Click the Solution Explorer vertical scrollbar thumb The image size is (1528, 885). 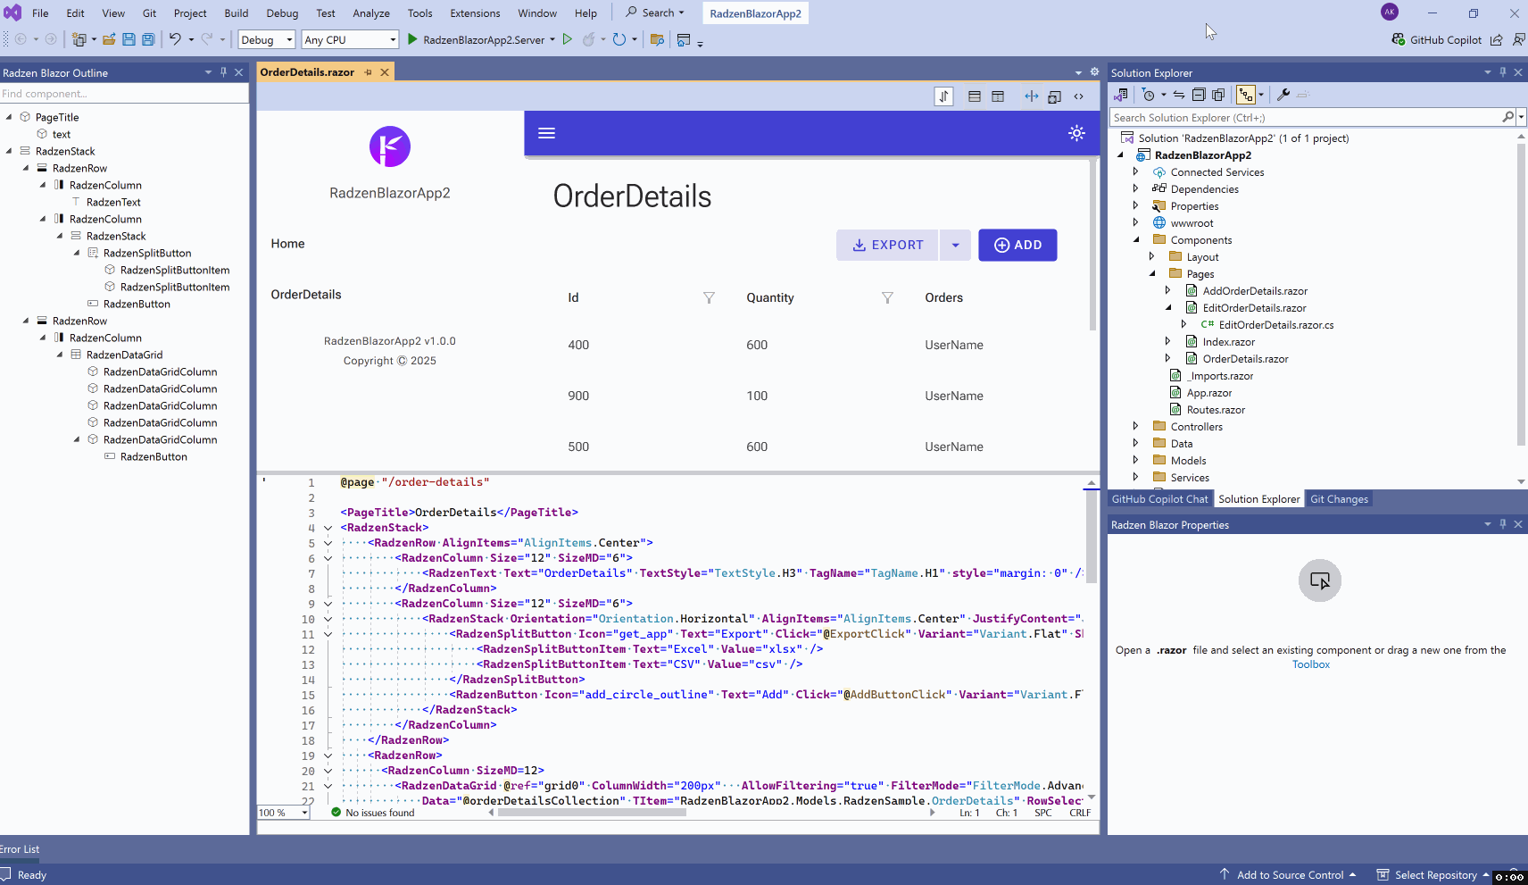click(1521, 295)
